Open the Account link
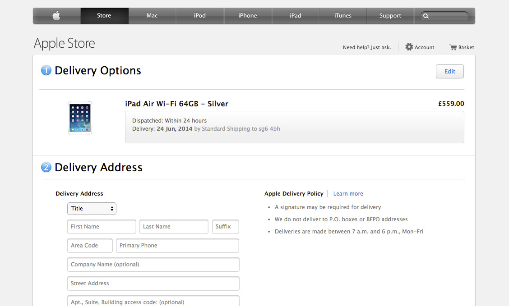509x306 pixels. (x=424, y=47)
